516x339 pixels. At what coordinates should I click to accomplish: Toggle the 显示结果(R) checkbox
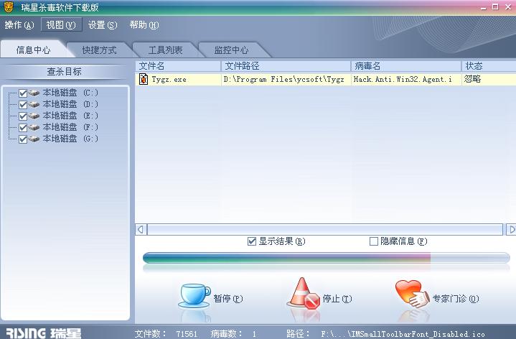[252, 241]
